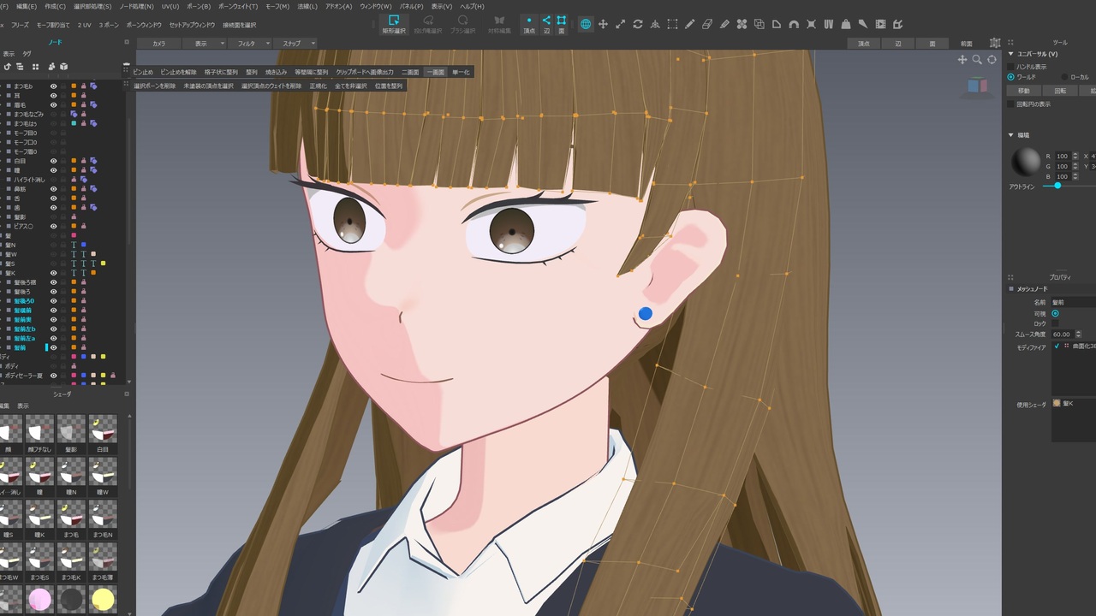Click the magnifier zoom viewport icon
This screenshot has height=616, width=1096.
[x=977, y=60]
